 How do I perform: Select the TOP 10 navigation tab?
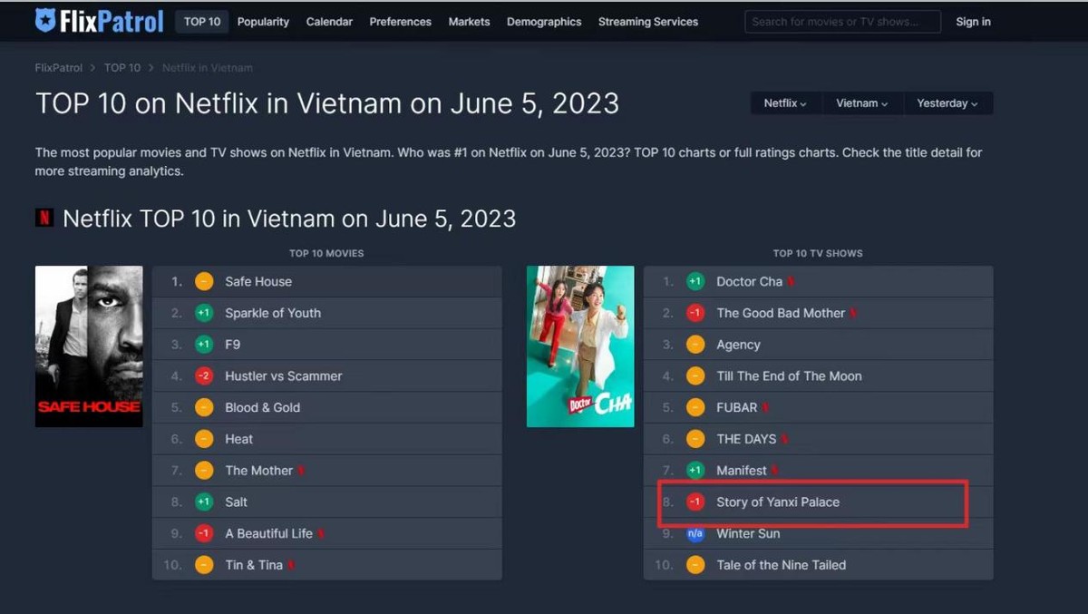tap(202, 22)
